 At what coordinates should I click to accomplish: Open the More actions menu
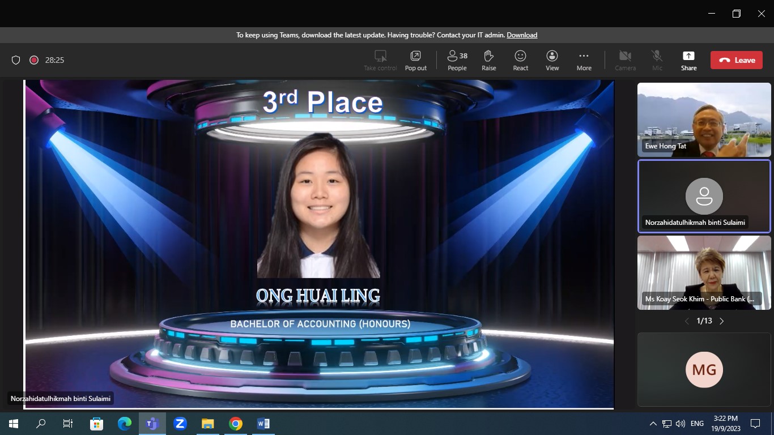(x=584, y=61)
